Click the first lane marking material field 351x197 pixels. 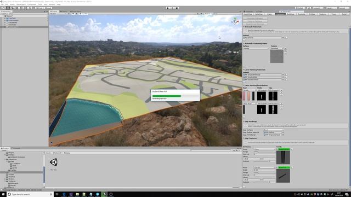click(x=262, y=75)
